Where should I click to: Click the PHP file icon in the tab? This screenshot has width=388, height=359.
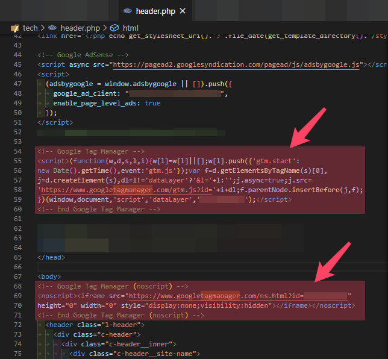tap(128, 11)
